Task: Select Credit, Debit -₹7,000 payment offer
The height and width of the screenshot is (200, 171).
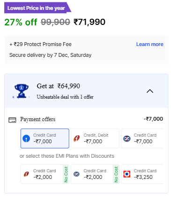Action: coord(95,138)
